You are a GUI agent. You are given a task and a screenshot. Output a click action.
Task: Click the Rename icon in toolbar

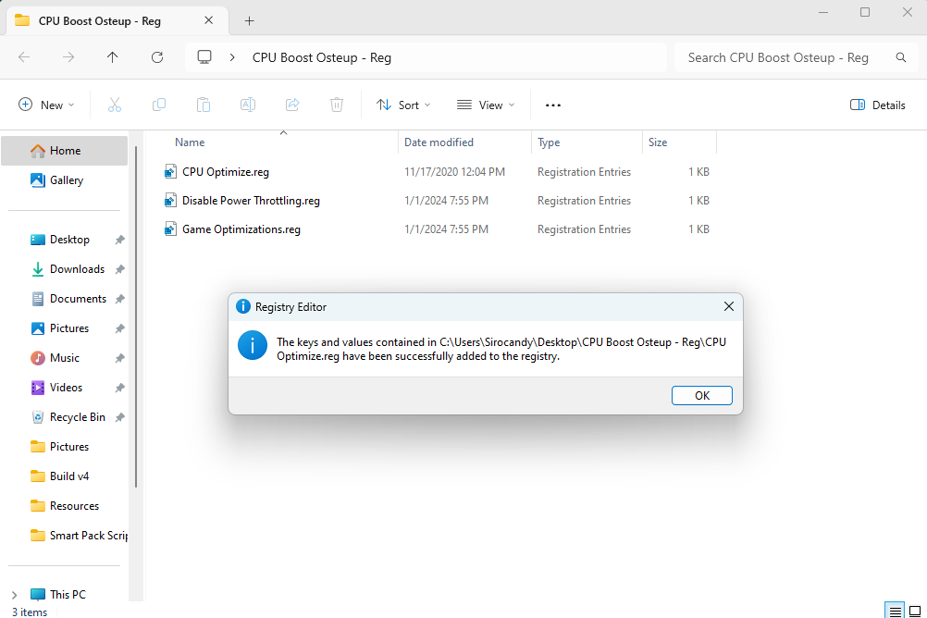point(248,105)
